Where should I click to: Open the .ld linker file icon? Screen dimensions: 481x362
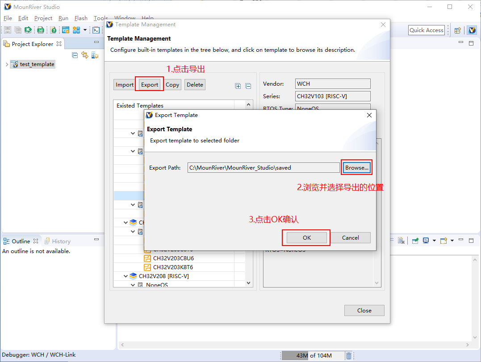tap(41, 30)
